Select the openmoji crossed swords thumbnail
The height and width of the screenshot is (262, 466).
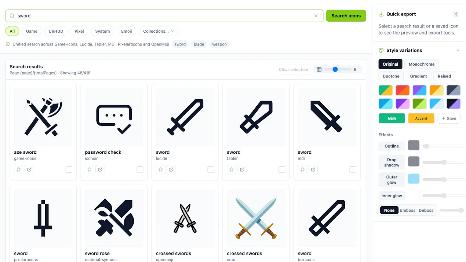coord(185,218)
